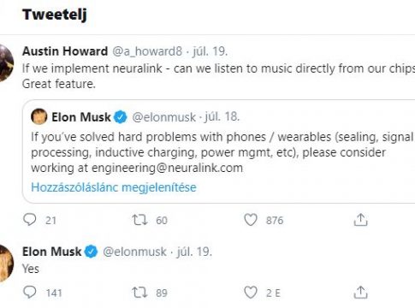The height and width of the screenshot is (308, 415).
Task: Retweet Austin Howard's neuralink tweet
Action: point(139,220)
